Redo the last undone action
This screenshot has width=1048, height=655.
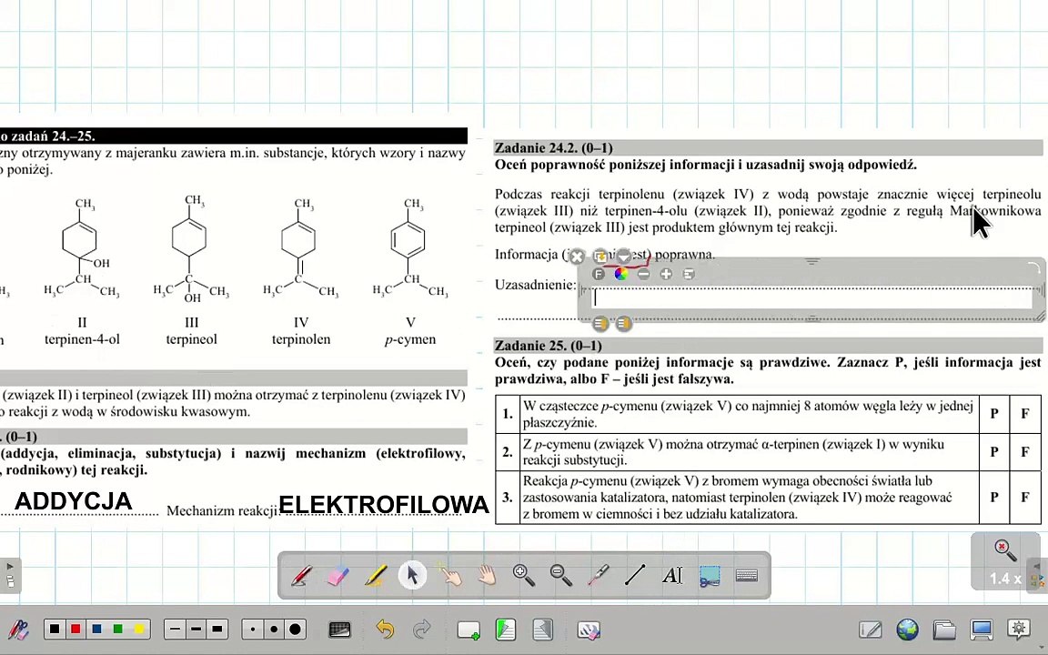422,630
